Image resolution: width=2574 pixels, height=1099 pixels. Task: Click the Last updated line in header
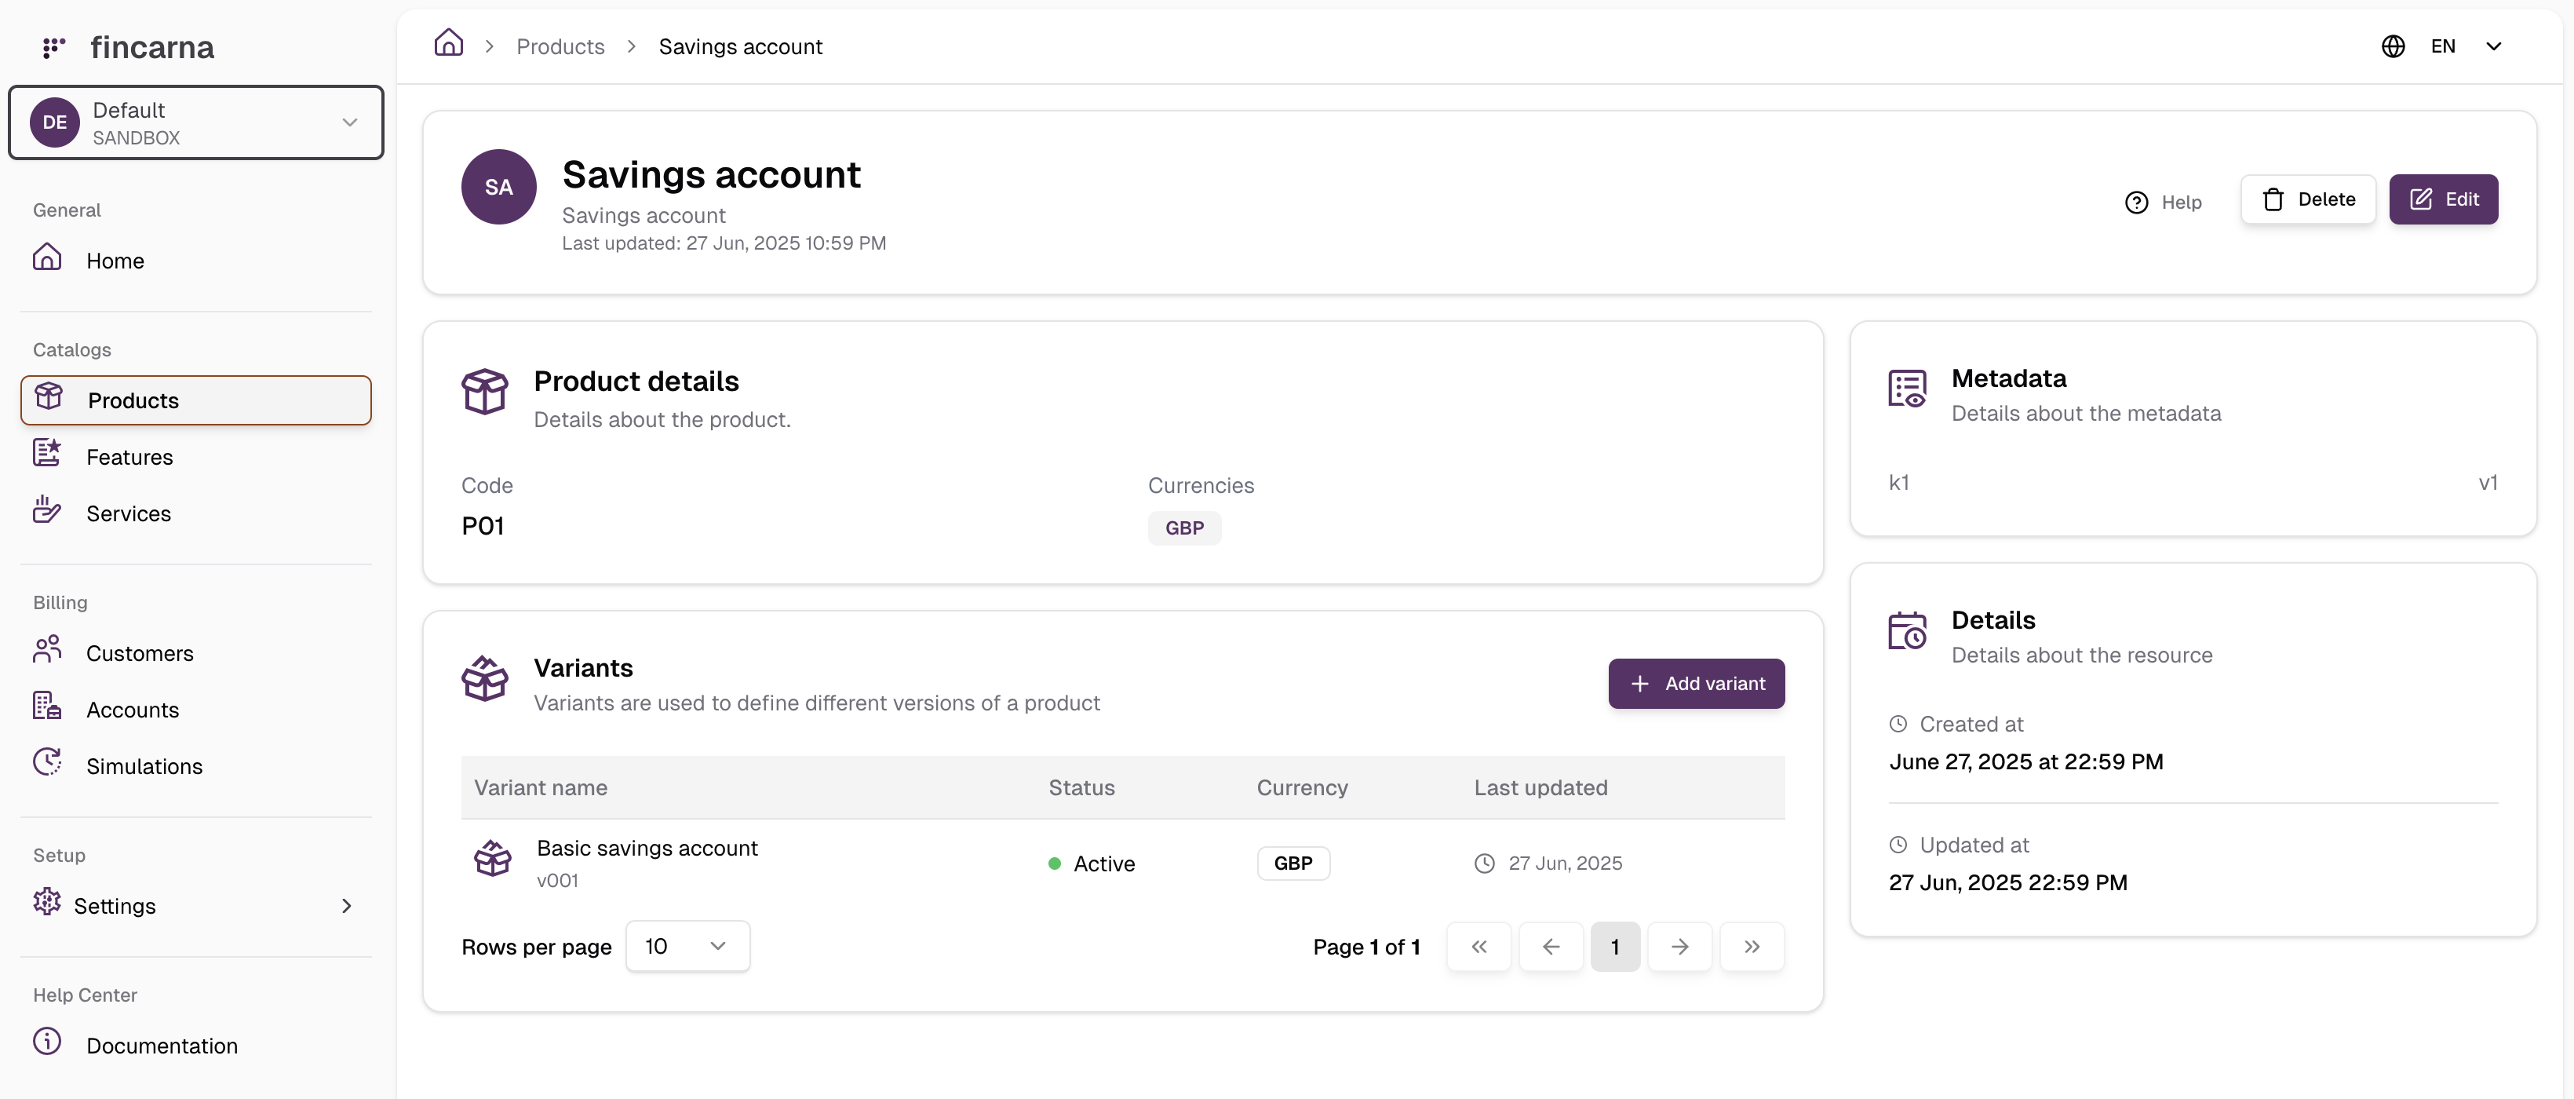click(724, 243)
